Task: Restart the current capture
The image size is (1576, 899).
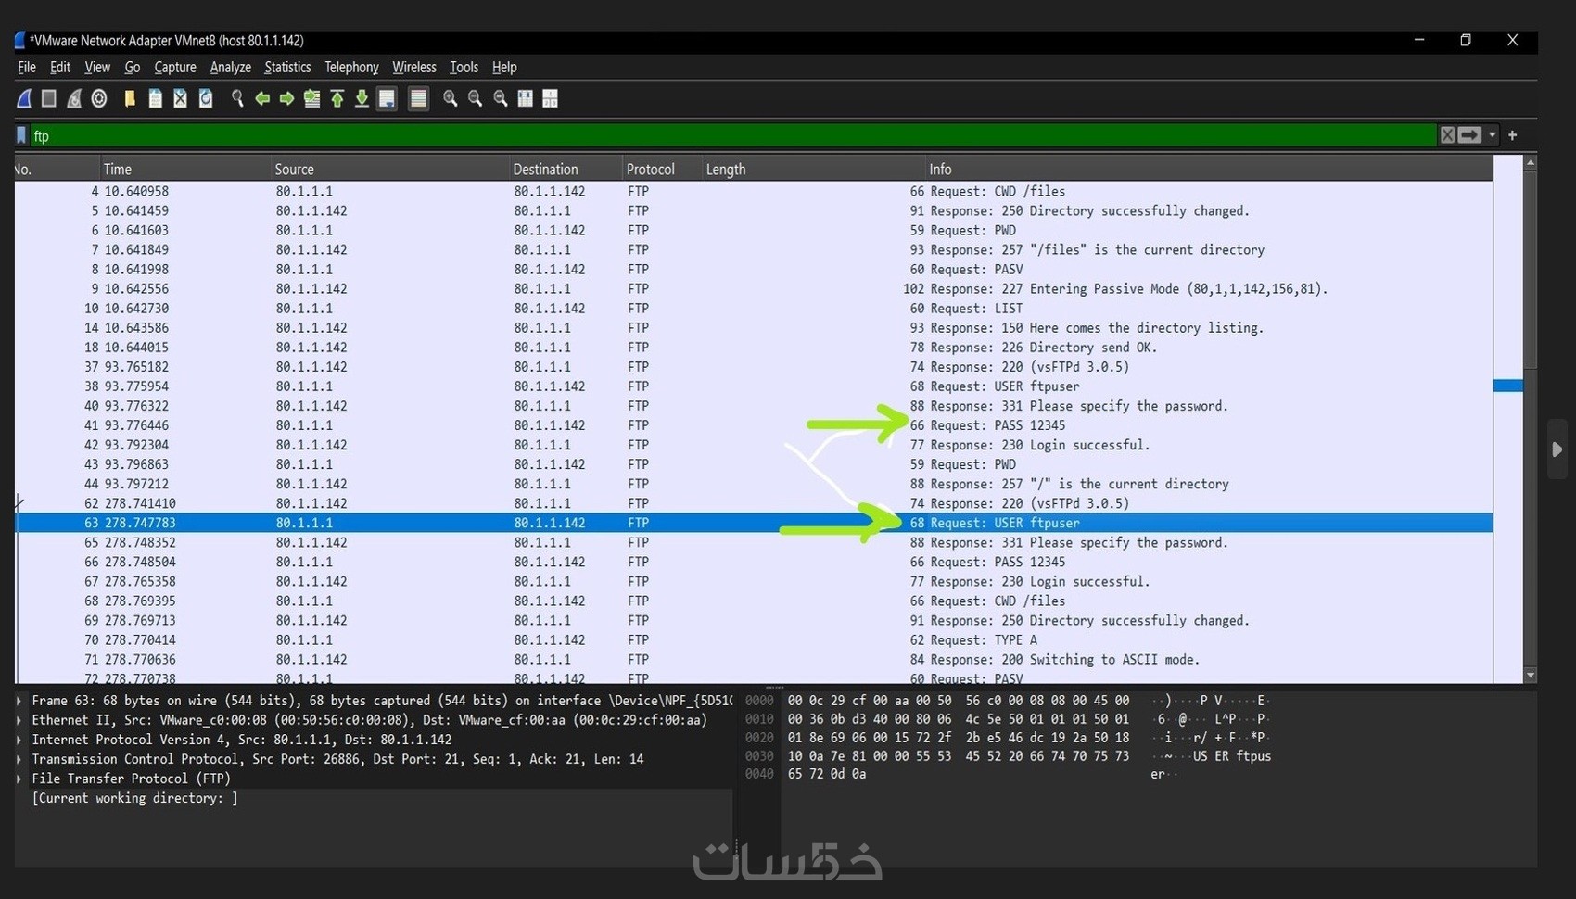Action: click(74, 98)
